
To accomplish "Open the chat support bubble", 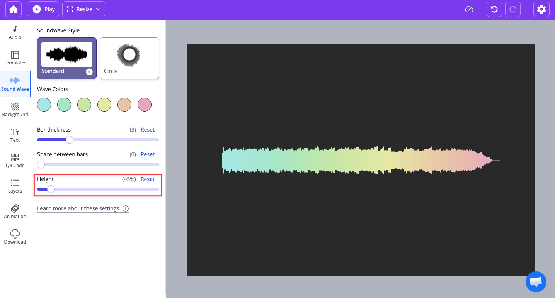I will (536, 282).
